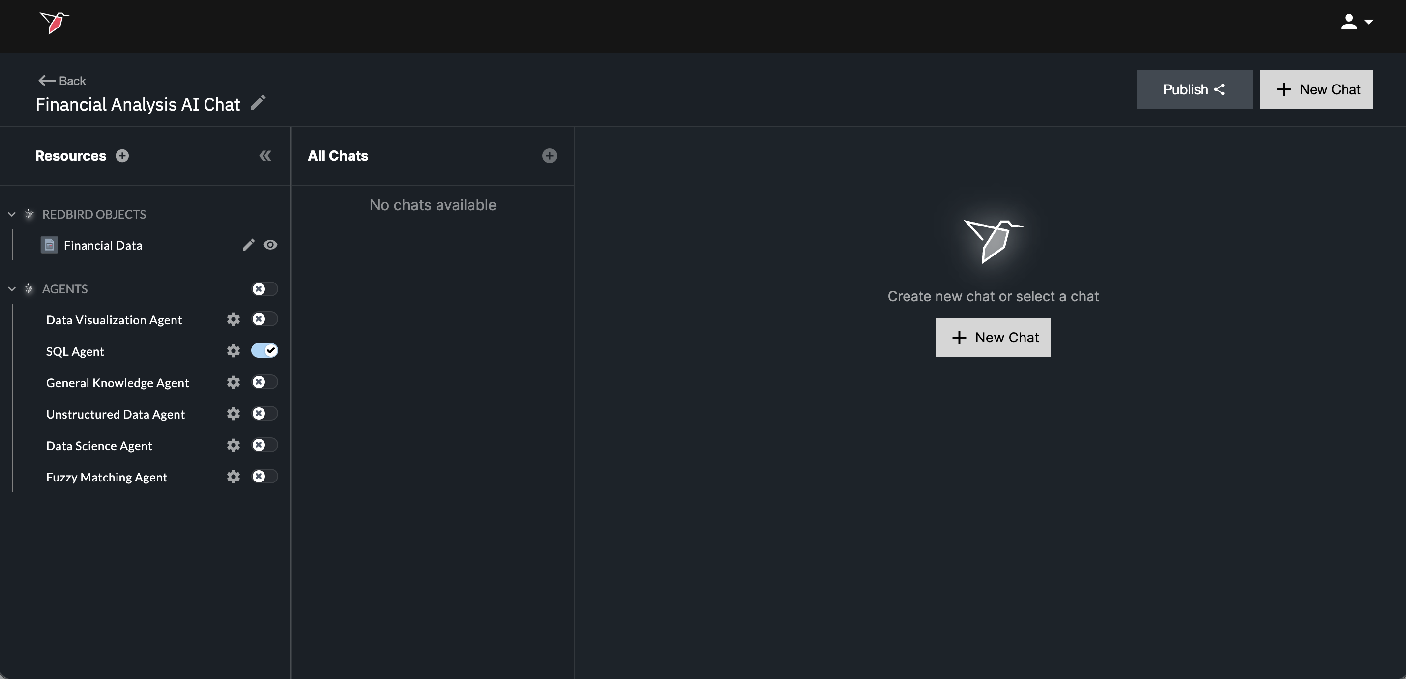Image resolution: width=1406 pixels, height=679 pixels.
Task: Enable the General Knowledge Agent toggle
Action: tap(264, 382)
